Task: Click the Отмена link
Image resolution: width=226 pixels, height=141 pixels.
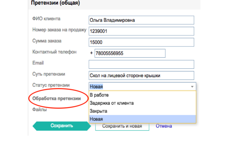Action: click(164, 126)
